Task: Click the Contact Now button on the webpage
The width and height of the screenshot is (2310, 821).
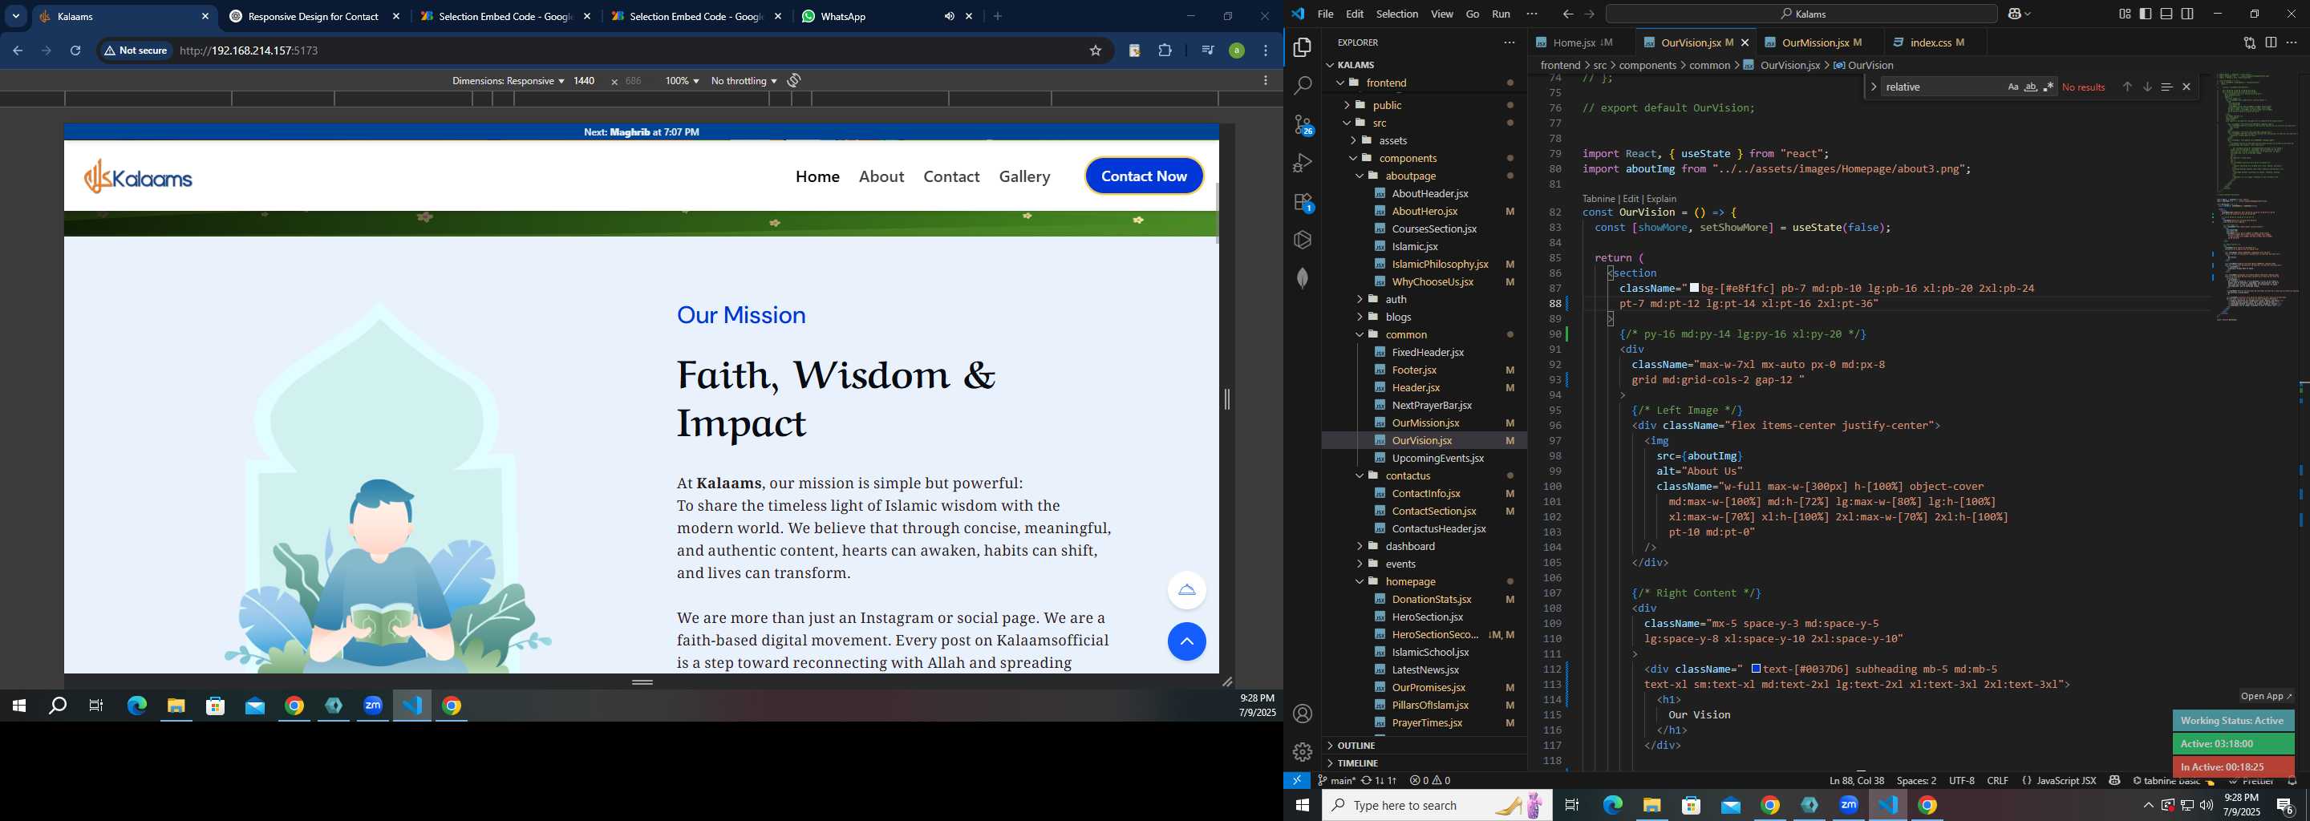Action: 1143,176
